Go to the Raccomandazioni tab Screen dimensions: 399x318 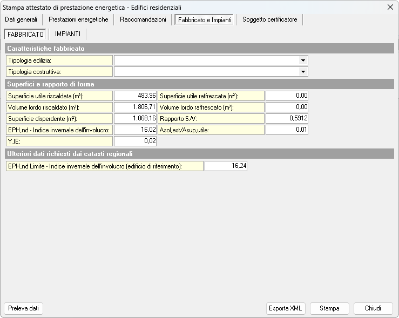click(x=143, y=19)
